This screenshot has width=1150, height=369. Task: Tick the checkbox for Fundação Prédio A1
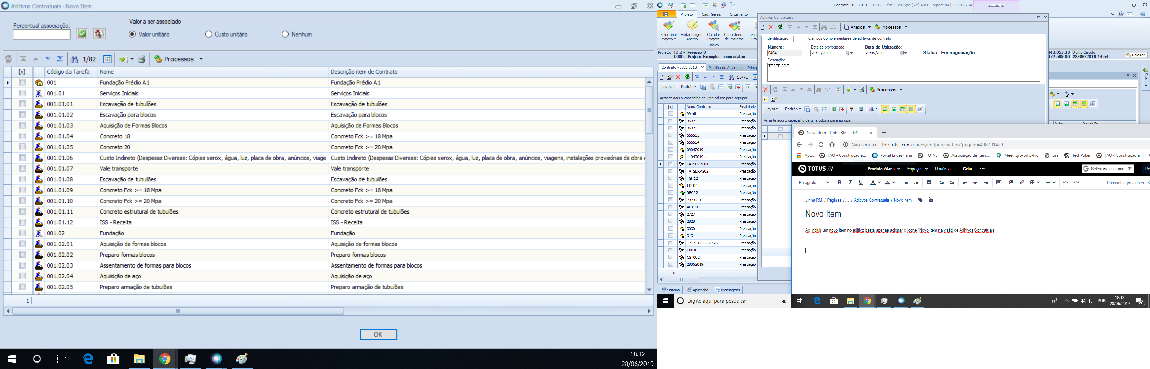point(22,82)
